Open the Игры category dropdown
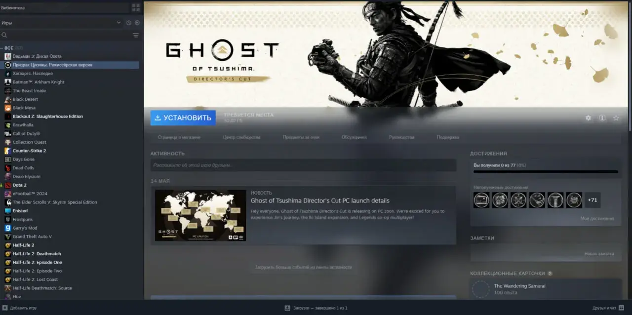Image resolution: width=632 pixels, height=315 pixels. [61, 23]
